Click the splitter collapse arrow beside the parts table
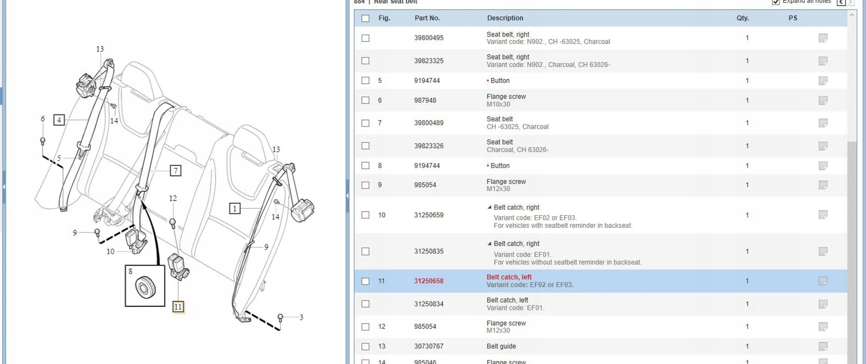This screenshot has height=364, width=866. click(x=347, y=195)
